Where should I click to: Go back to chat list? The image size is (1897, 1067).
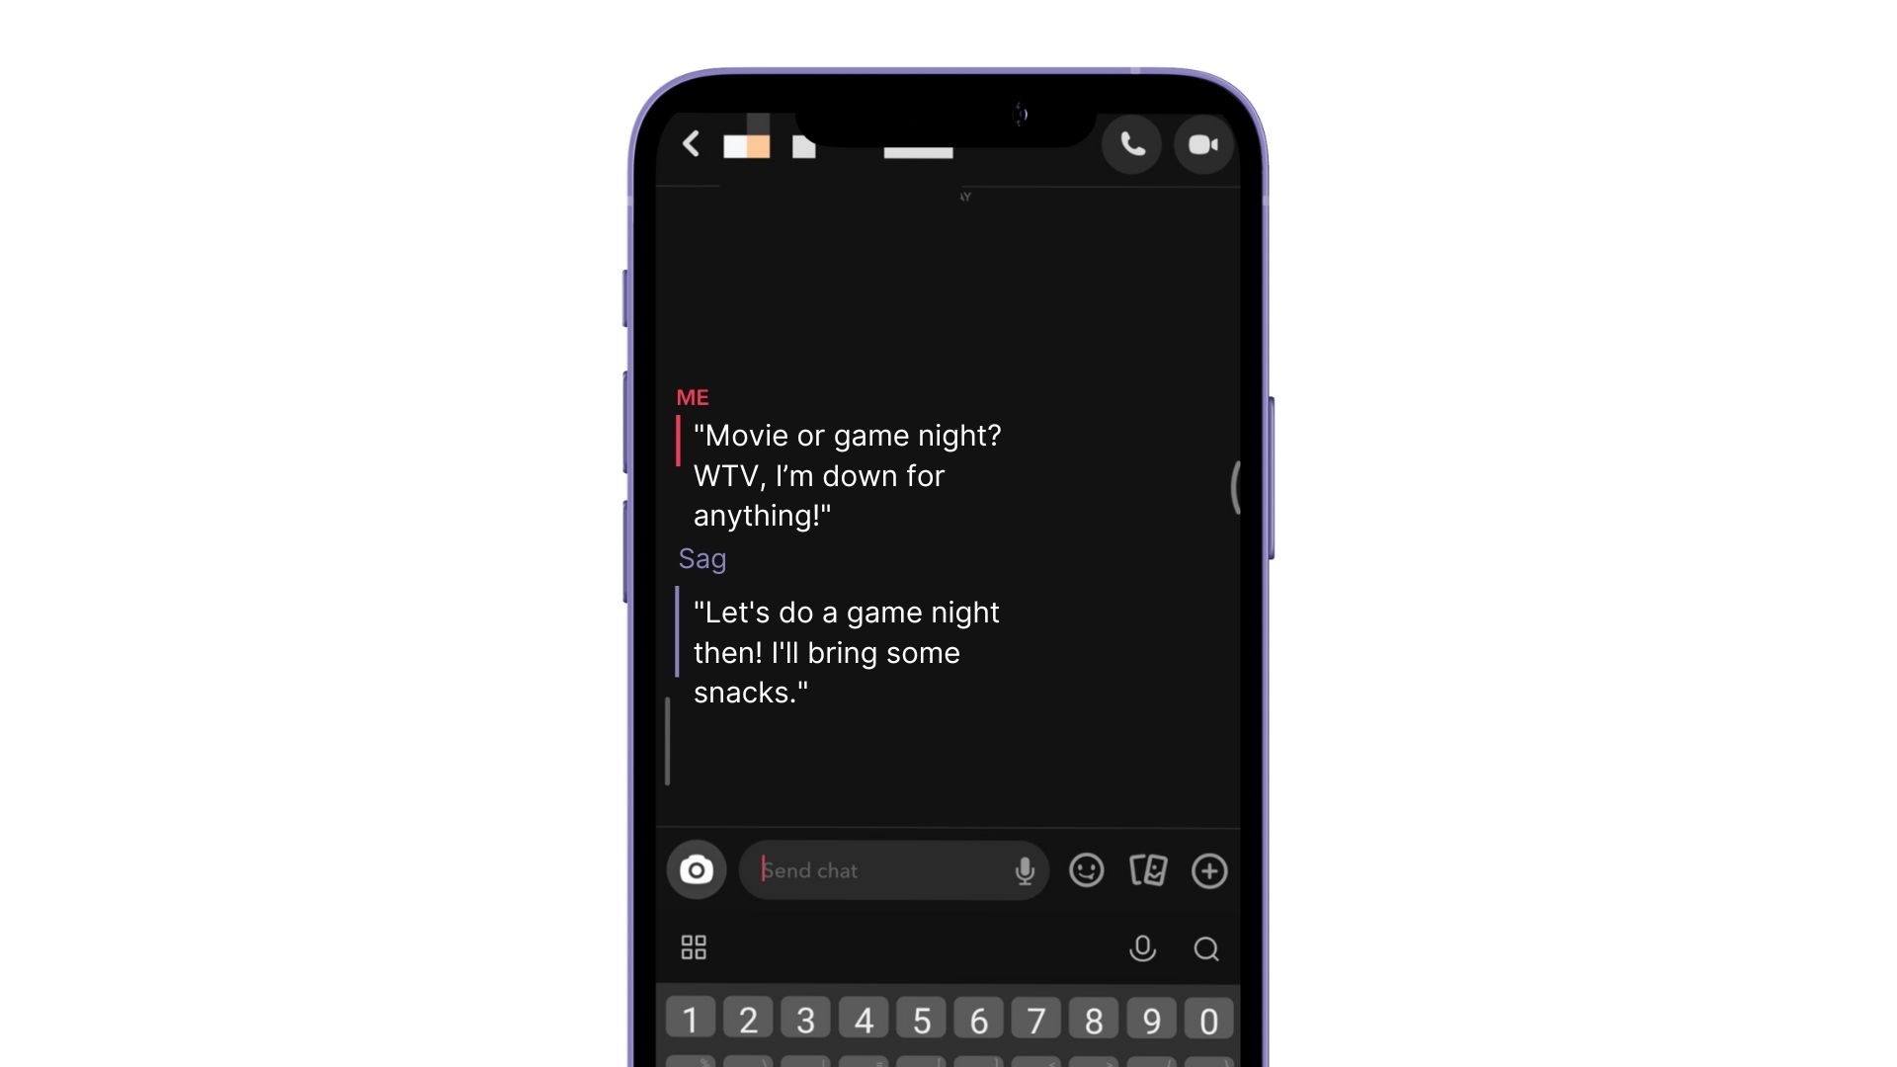click(692, 143)
